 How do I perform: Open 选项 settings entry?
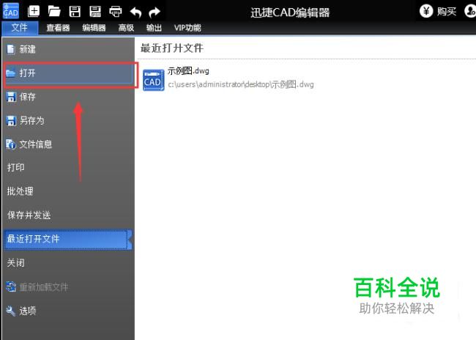click(x=68, y=311)
